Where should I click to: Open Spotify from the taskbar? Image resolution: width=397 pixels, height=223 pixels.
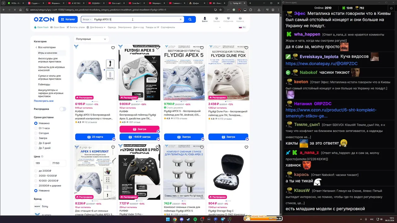pos(195,219)
